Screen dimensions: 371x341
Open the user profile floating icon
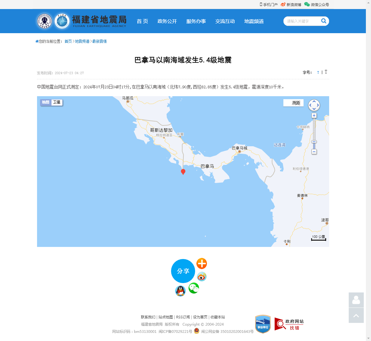(x=356, y=300)
